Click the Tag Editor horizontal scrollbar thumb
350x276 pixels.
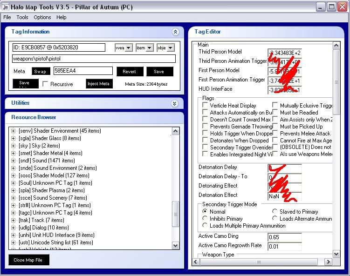click(x=259, y=262)
